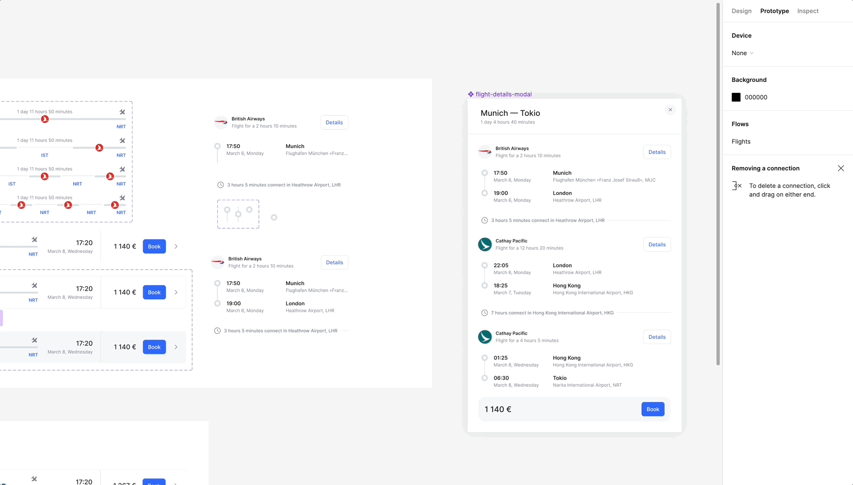The width and height of the screenshot is (853, 485).
Task: Expand second flight row chevron
Action: pos(176,292)
